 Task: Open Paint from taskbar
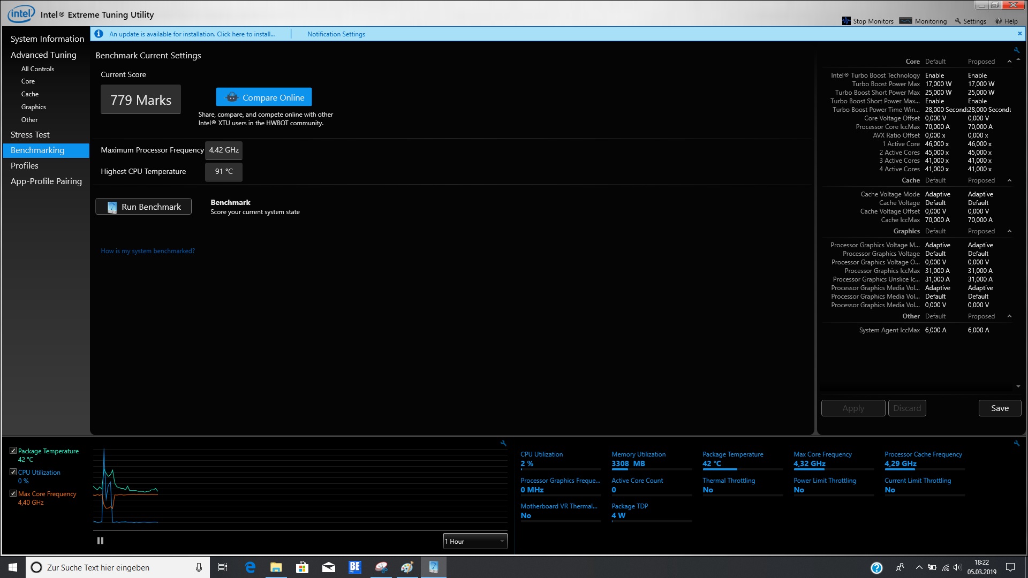407,567
